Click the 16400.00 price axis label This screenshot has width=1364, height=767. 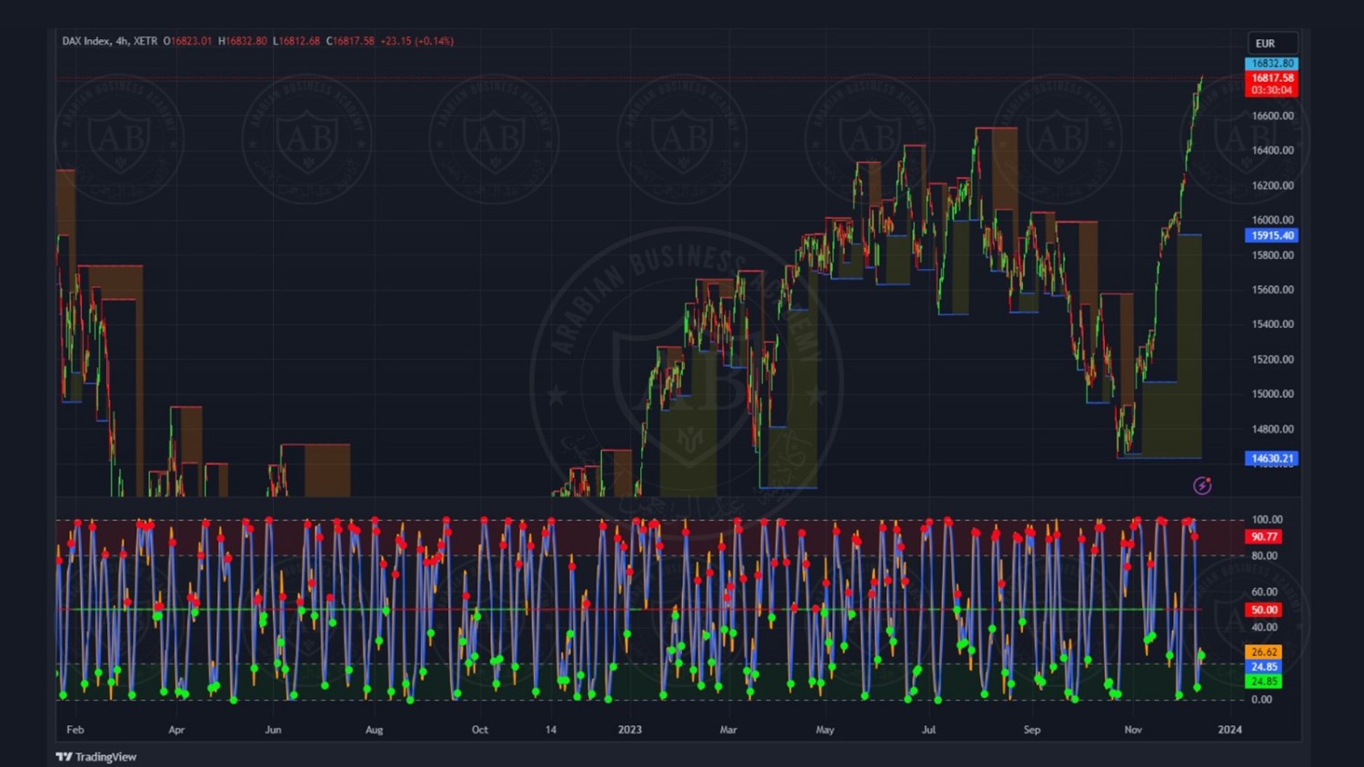(1272, 150)
